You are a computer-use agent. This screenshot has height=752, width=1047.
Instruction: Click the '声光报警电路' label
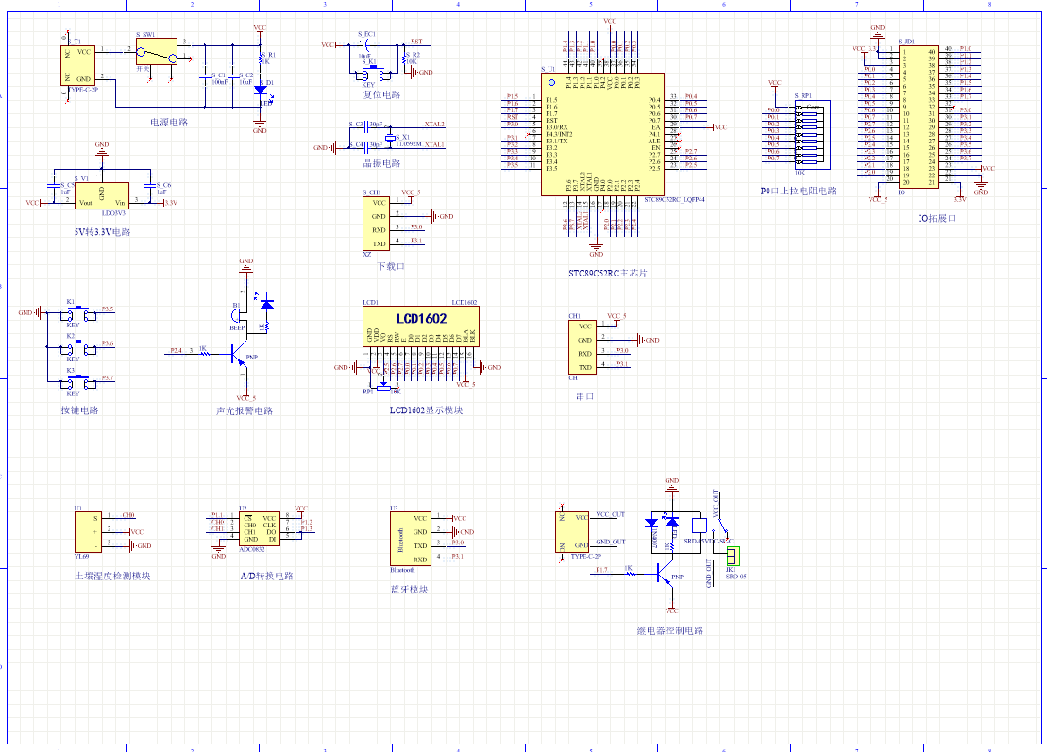(245, 411)
